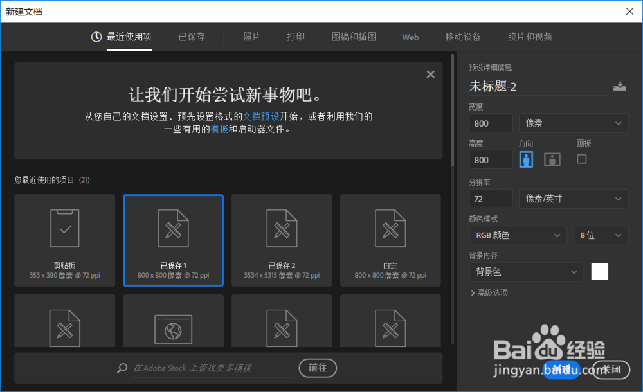Click the height field showing 800
The image size is (643, 392).
491,159
